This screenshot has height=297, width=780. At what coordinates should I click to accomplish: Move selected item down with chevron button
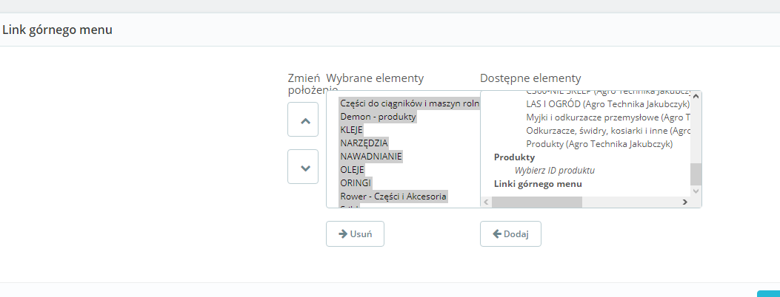coord(303,167)
